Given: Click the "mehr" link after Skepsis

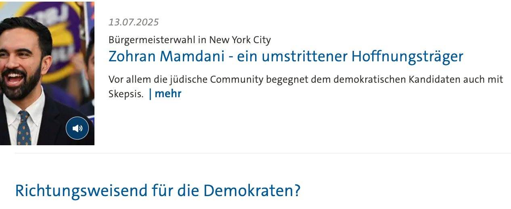Looking at the screenshot, I should [x=168, y=94].
